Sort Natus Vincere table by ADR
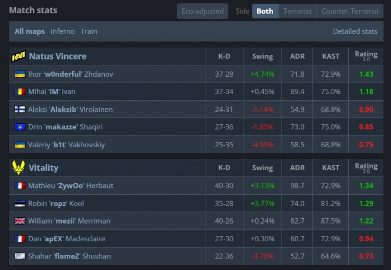The image size is (391, 270). click(297, 56)
